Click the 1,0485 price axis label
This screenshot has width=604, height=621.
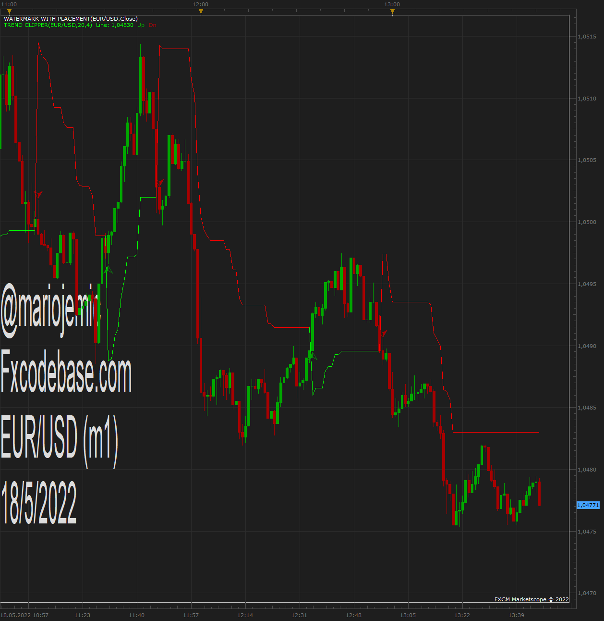pyautogui.click(x=587, y=408)
